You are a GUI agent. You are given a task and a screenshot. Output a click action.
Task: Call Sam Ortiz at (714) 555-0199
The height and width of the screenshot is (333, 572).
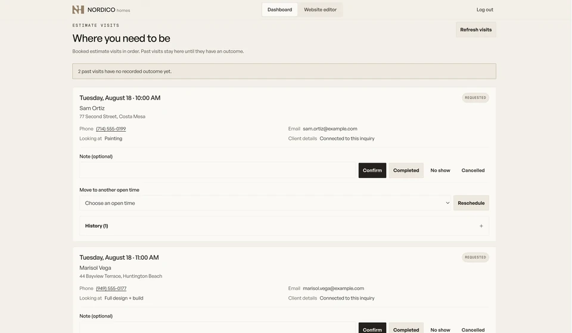(111, 129)
